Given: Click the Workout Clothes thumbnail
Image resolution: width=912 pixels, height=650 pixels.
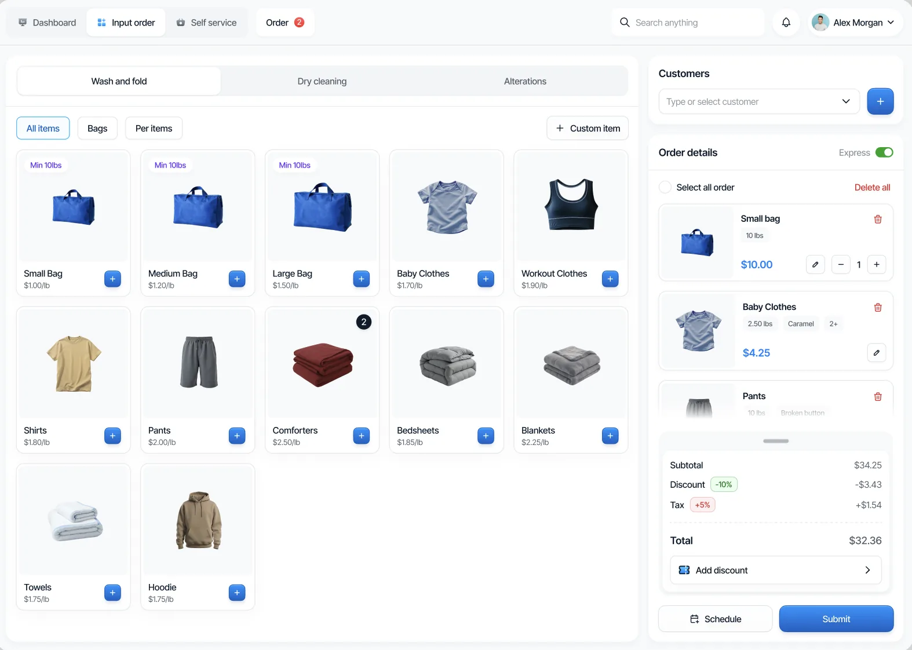Looking at the screenshot, I should [571, 206].
